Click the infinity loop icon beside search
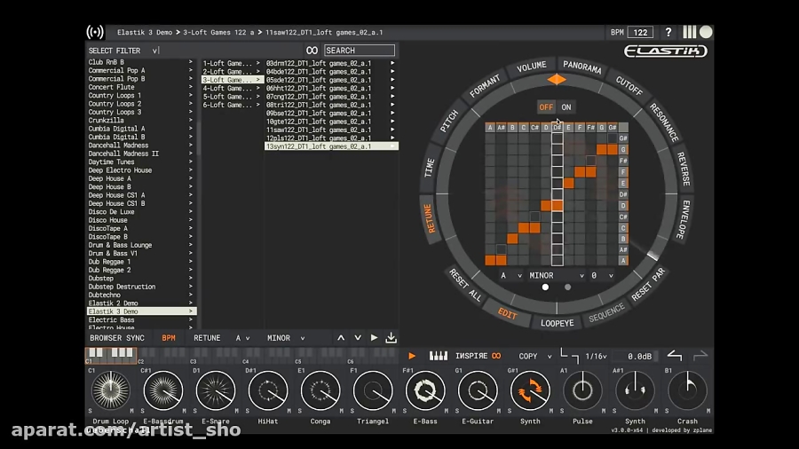 pyautogui.click(x=312, y=51)
